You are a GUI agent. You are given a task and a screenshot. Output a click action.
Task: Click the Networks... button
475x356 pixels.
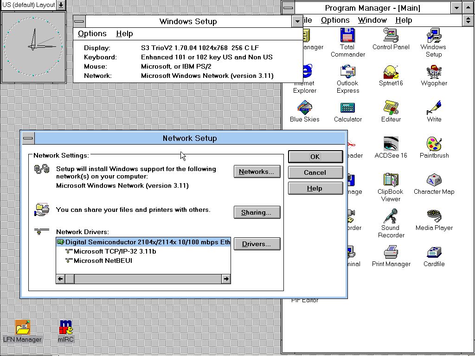[x=257, y=172]
